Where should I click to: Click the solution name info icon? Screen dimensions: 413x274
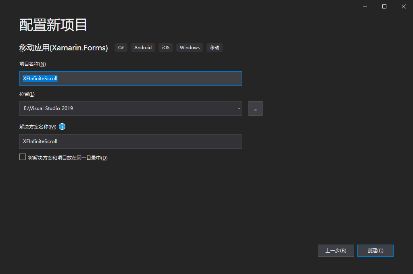coord(62,127)
